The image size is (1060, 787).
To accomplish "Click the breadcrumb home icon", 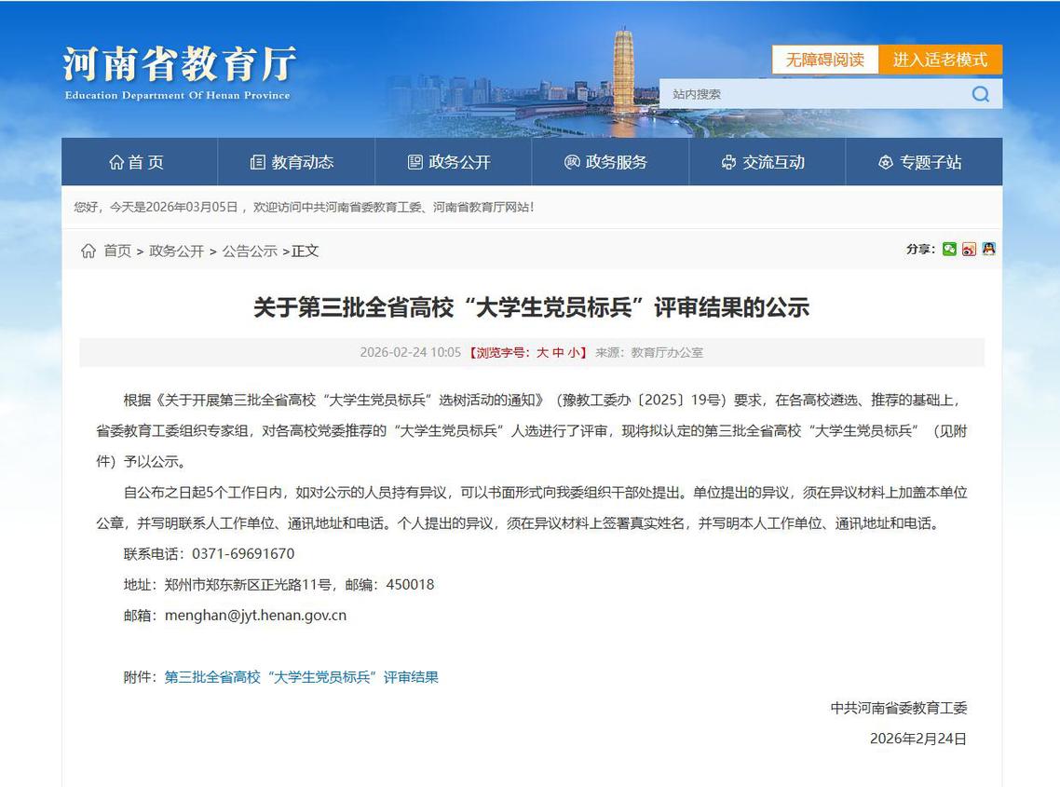I will 88,251.
